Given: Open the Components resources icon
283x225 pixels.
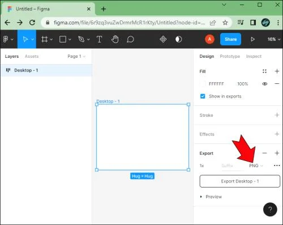Looking at the screenshot, I should pyautogui.click(x=163, y=39).
